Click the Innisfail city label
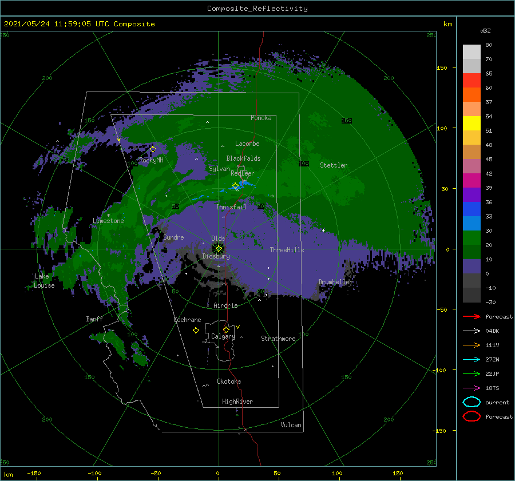Viewport: 515px width, 481px height. coord(231,207)
